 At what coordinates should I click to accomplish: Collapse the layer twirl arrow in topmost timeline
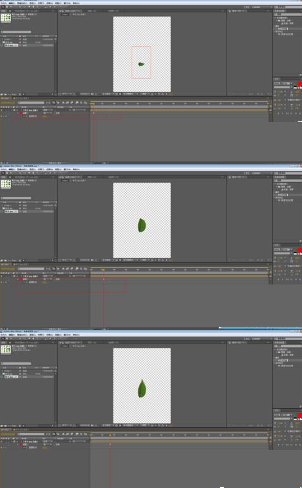pyautogui.click(x=12, y=110)
